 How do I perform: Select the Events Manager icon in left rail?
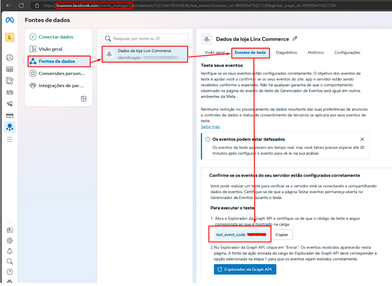pos(10,127)
